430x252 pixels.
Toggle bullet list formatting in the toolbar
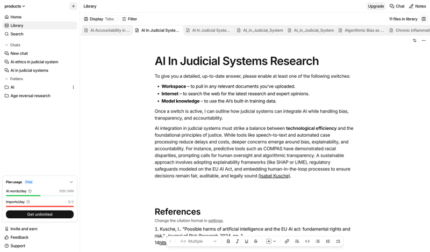coord(318,241)
